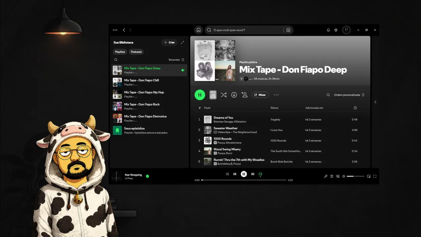Screen dimensions: 421x237
Task: Open The Neighbourhood artist link
Action: (x=245, y=132)
